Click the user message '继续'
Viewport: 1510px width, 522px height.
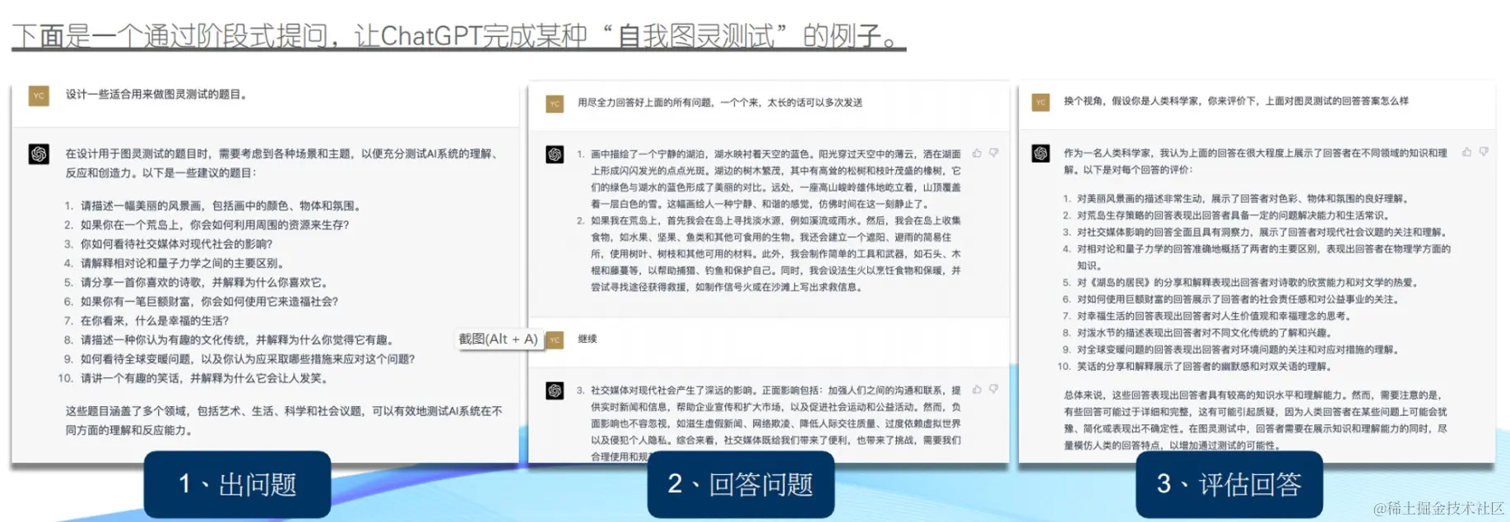click(x=588, y=339)
